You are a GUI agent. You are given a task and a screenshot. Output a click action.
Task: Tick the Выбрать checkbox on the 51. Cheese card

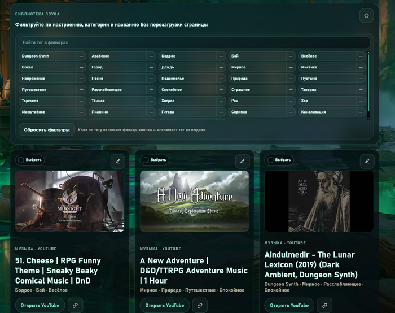point(21,160)
